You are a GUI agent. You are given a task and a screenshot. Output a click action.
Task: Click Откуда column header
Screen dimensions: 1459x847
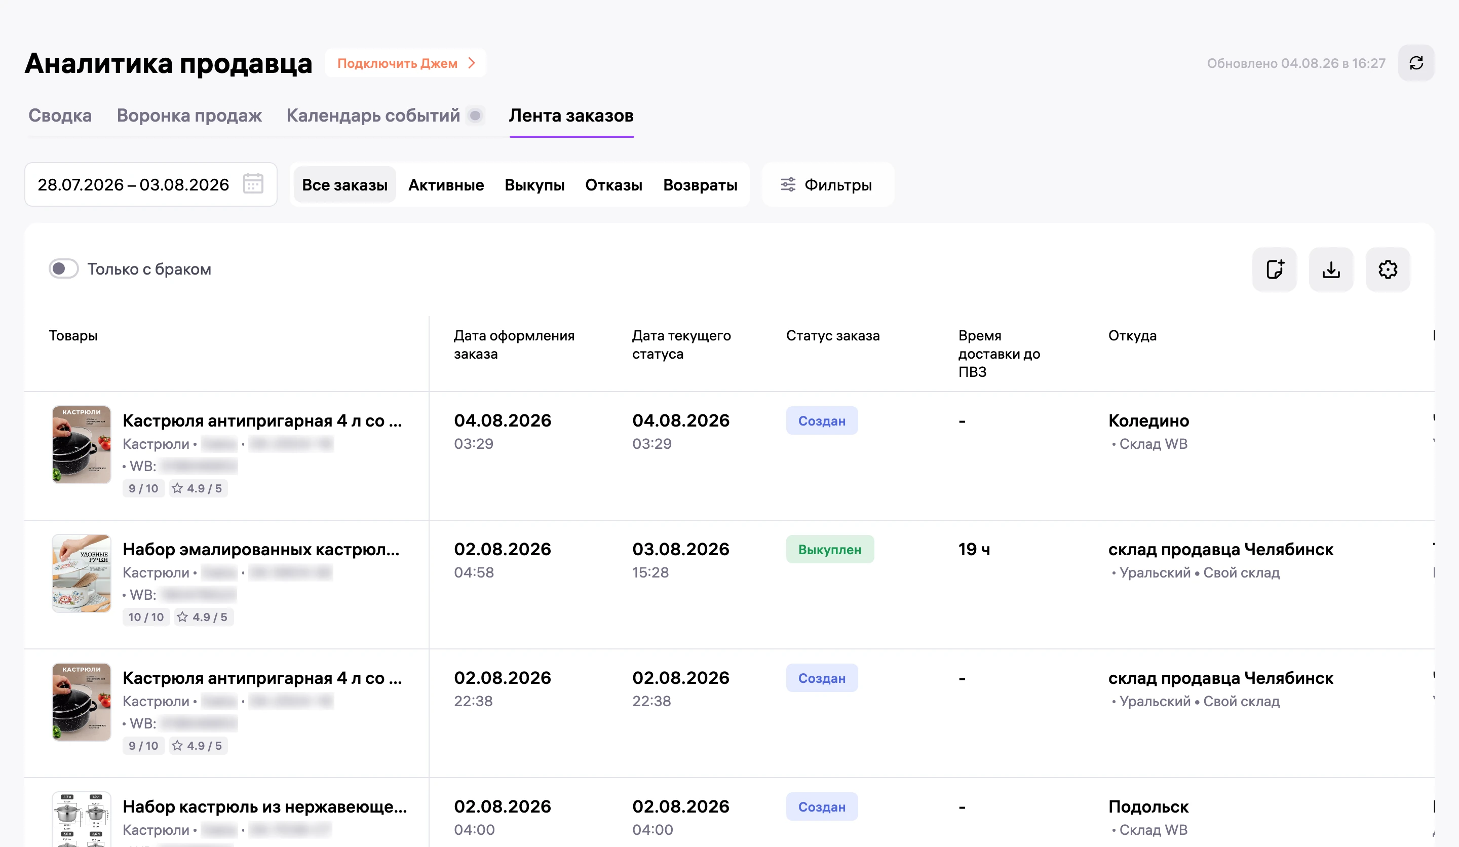[x=1132, y=335]
